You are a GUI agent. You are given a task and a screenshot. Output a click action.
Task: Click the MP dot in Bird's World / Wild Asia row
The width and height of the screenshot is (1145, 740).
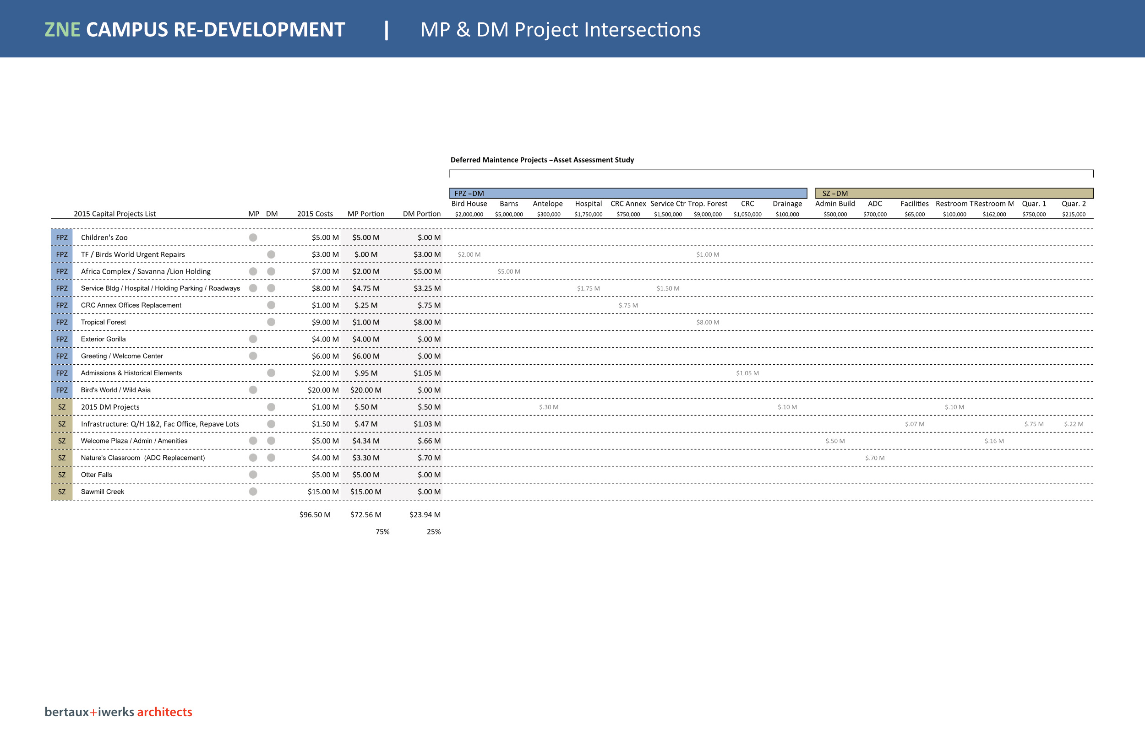coord(253,390)
